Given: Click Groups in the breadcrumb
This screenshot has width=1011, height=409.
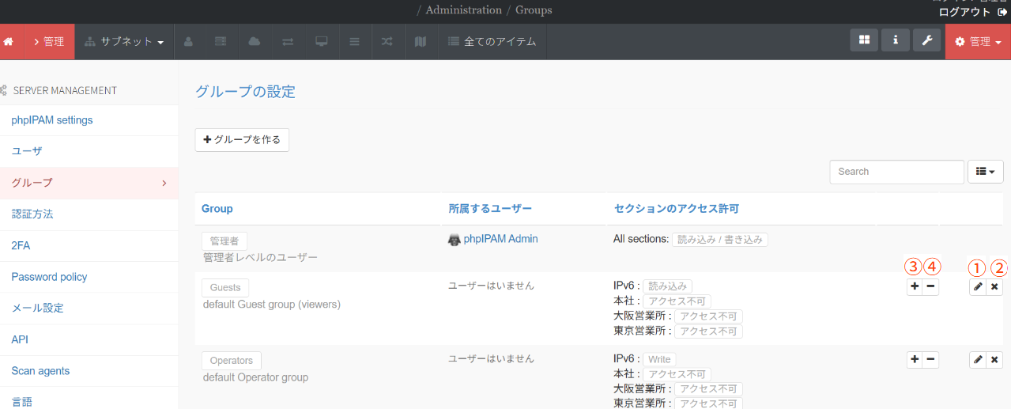Looking at the screenshot, I should 534,10.
